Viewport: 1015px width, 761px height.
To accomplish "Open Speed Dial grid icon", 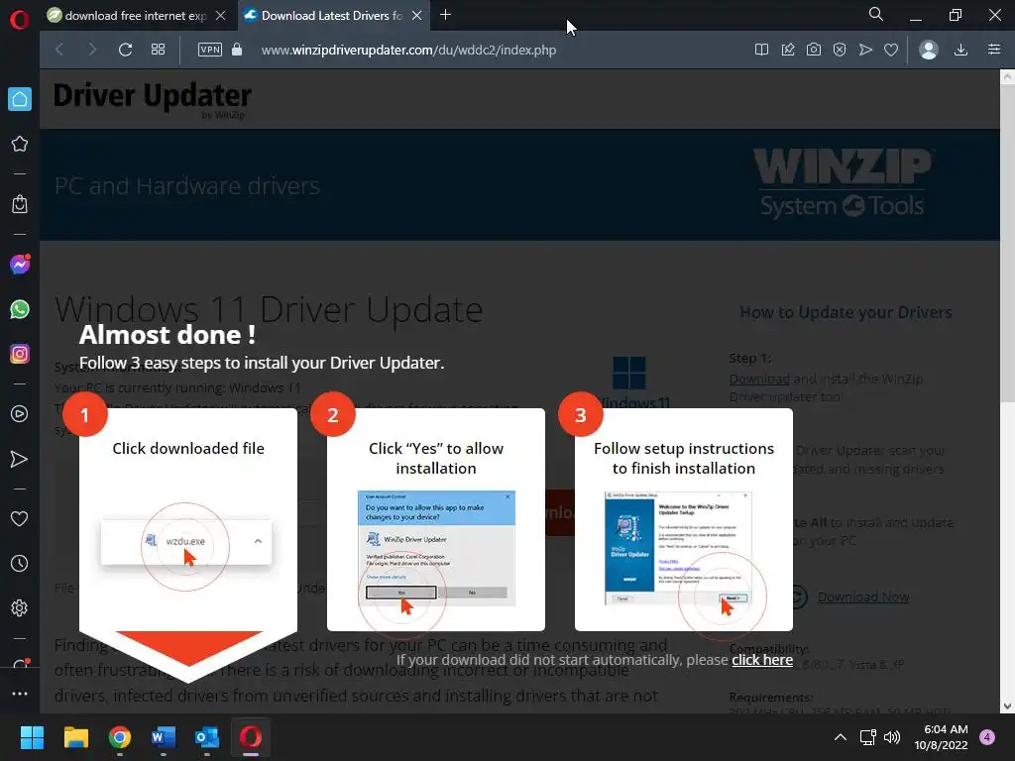I will 158,50.
